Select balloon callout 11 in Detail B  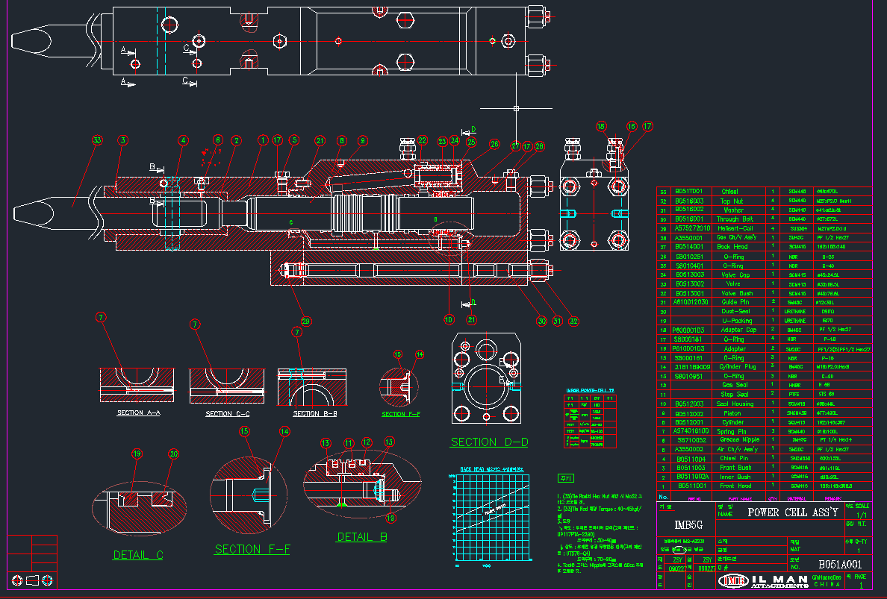(349, 443)
